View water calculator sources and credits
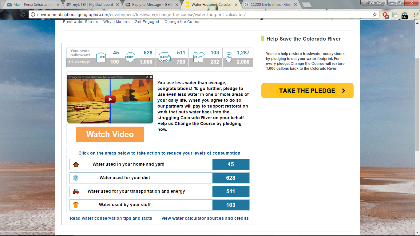This screenshot has width=420, height=236. 205,218
